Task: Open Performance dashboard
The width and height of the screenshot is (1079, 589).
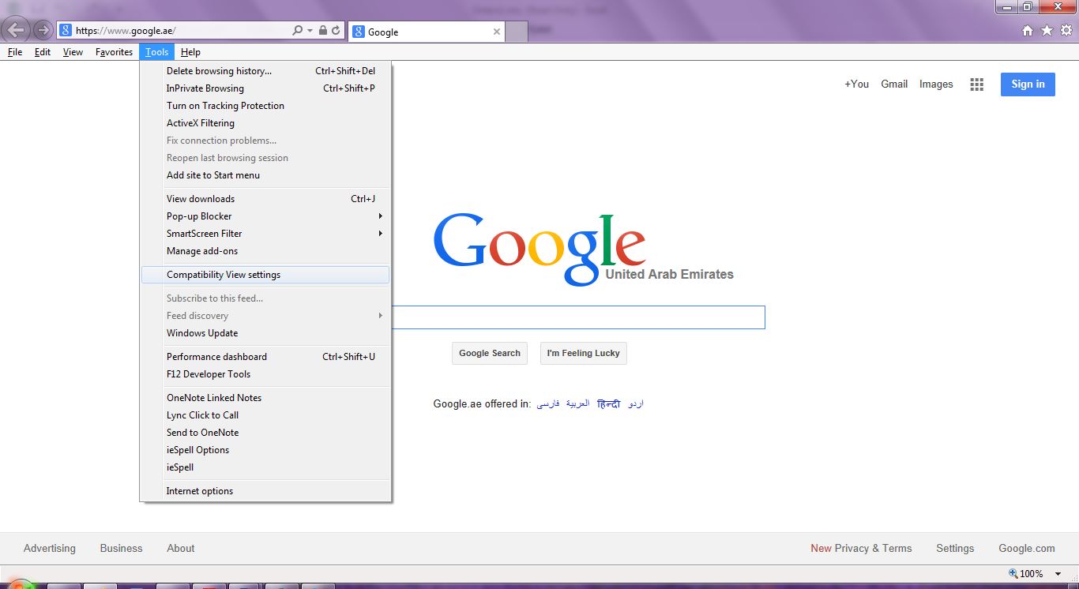Action: (265, 357)
